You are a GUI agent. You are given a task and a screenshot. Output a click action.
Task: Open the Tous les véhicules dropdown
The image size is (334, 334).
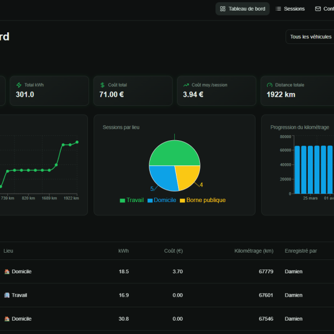310,37
